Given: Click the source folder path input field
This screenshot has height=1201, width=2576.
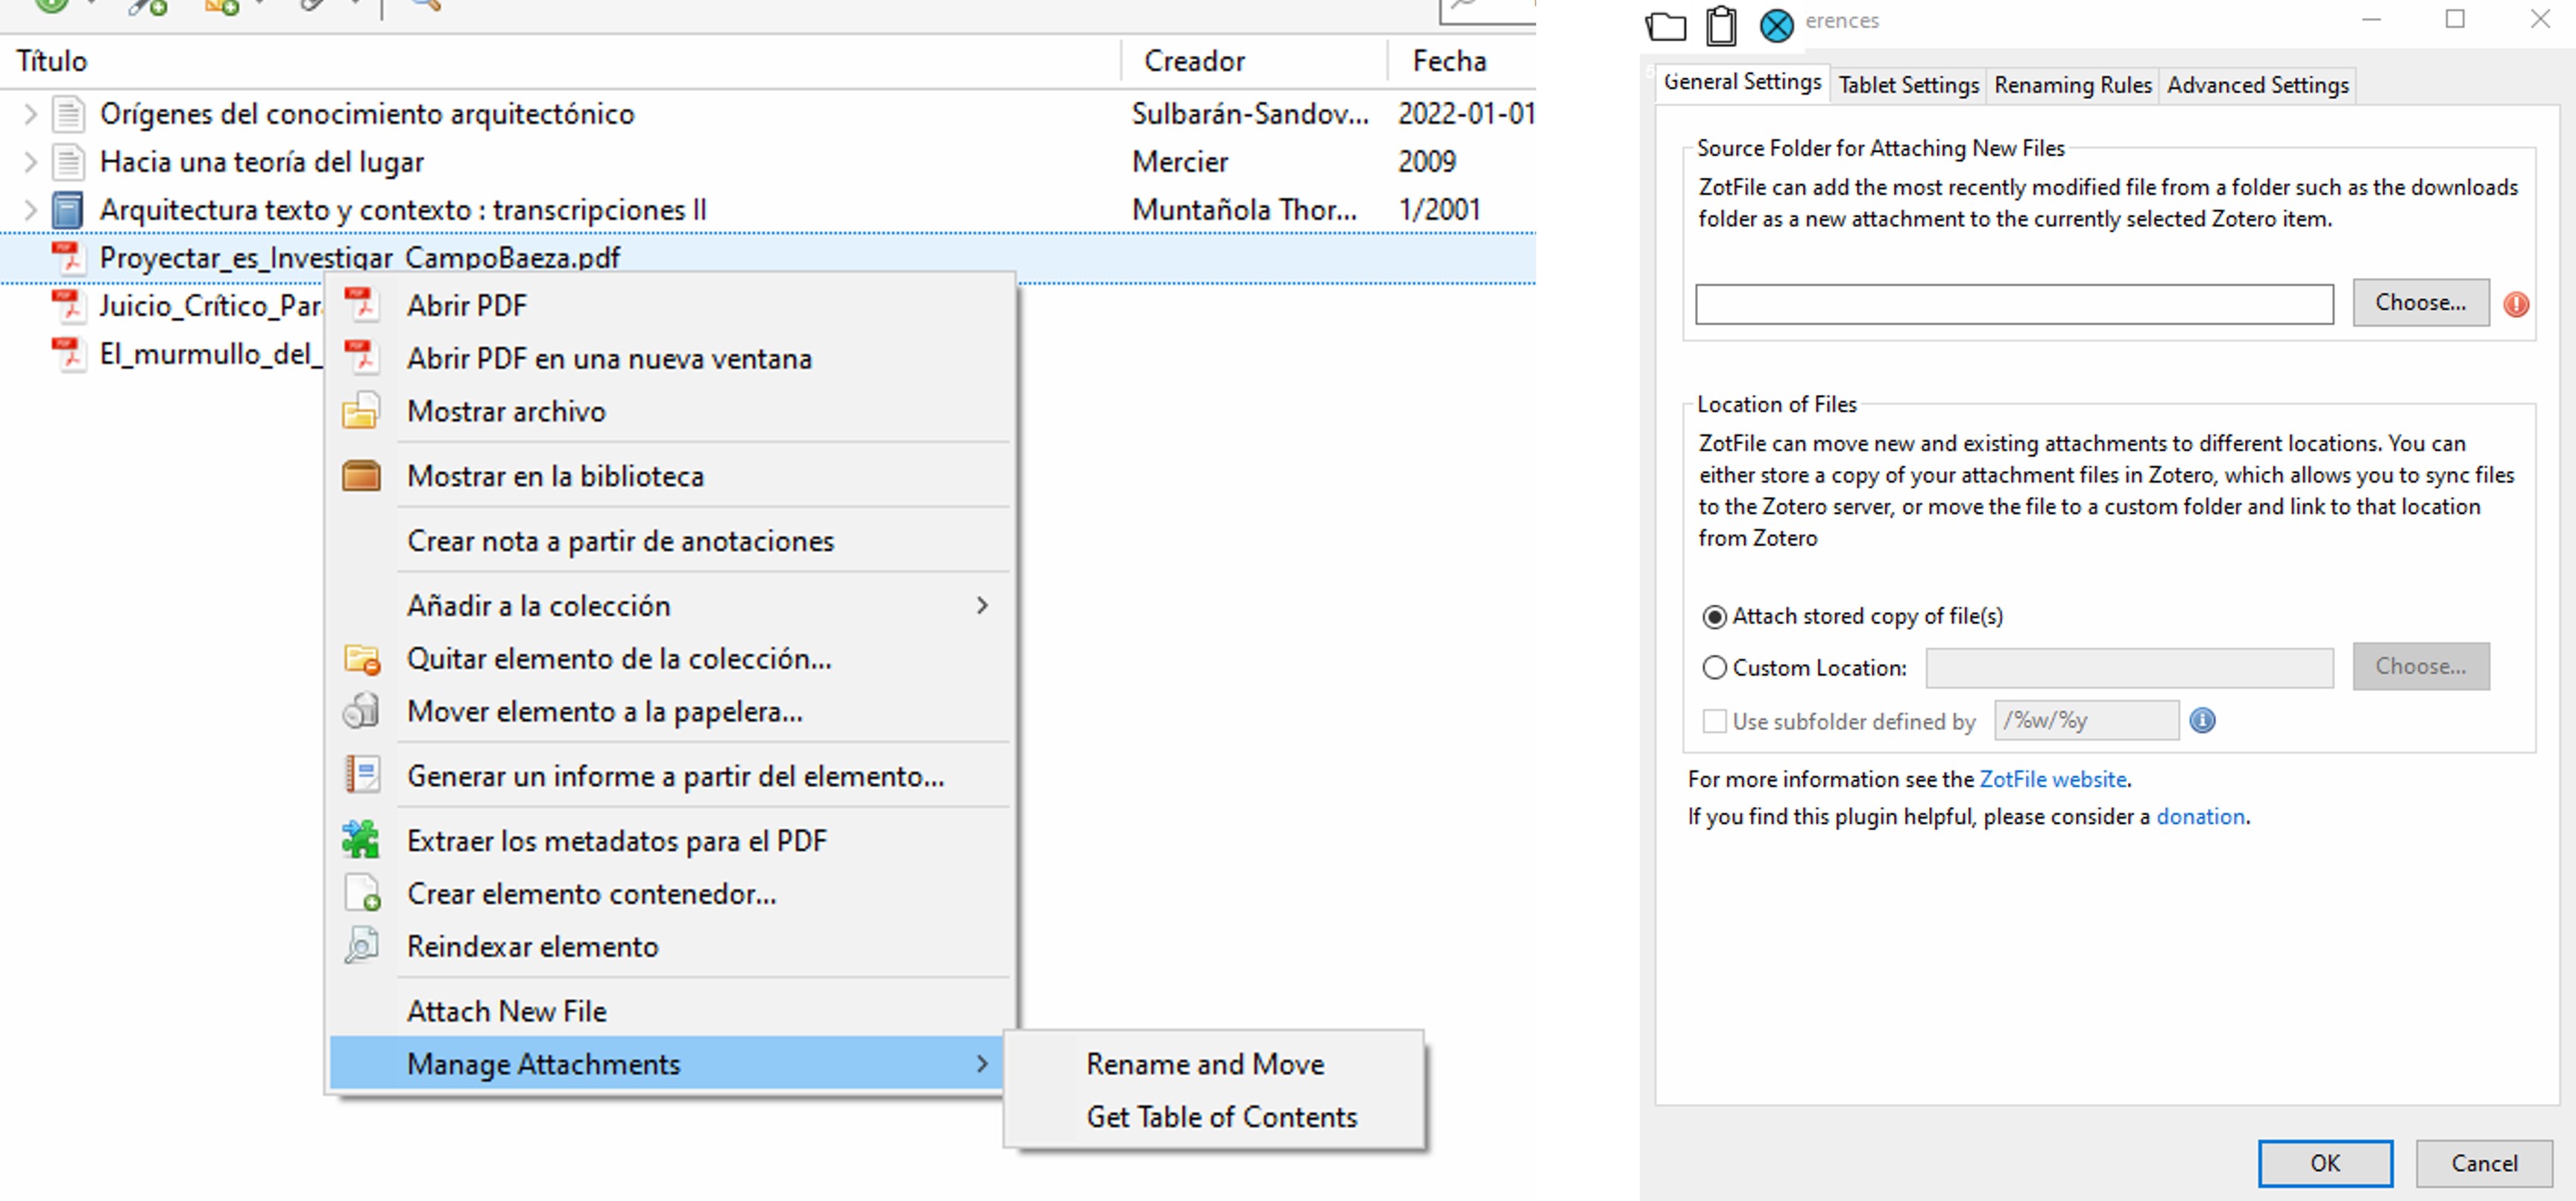Looking at the screenshot, I should point(2013,304).
